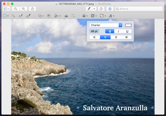The height and width of the screenshot is (116, 166).
Task: Align text left
Action: pos(95,37)
